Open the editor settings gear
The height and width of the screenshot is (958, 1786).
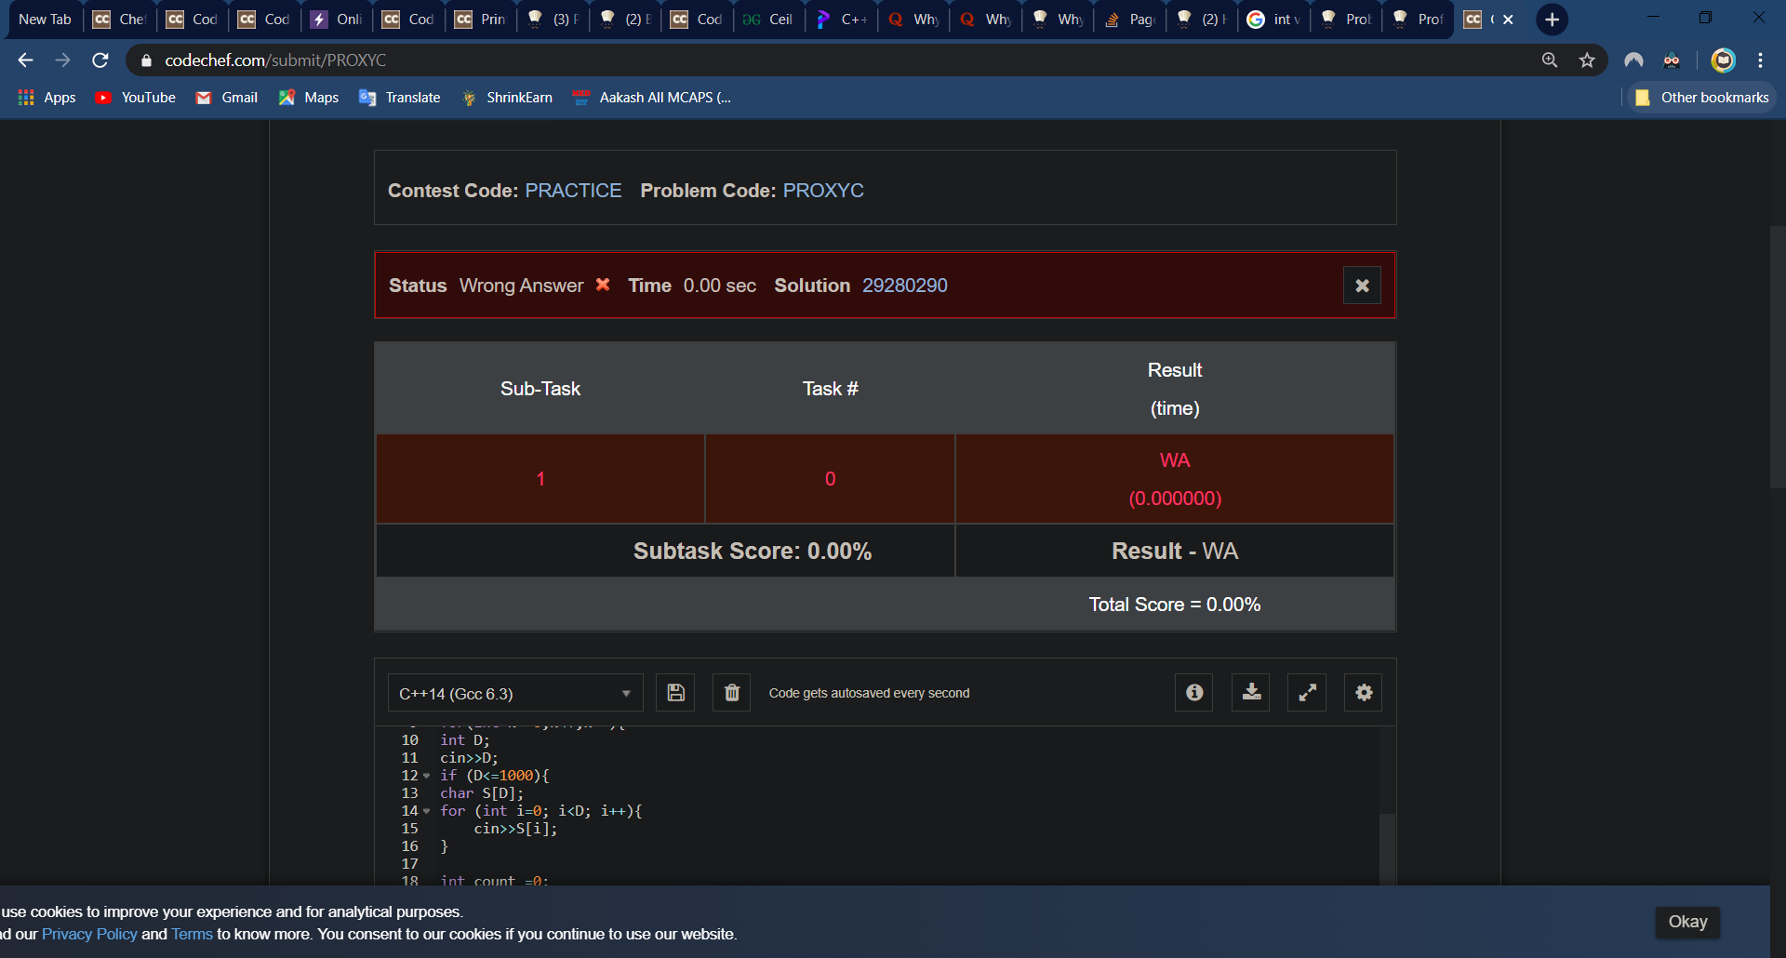pos(1363,692)
